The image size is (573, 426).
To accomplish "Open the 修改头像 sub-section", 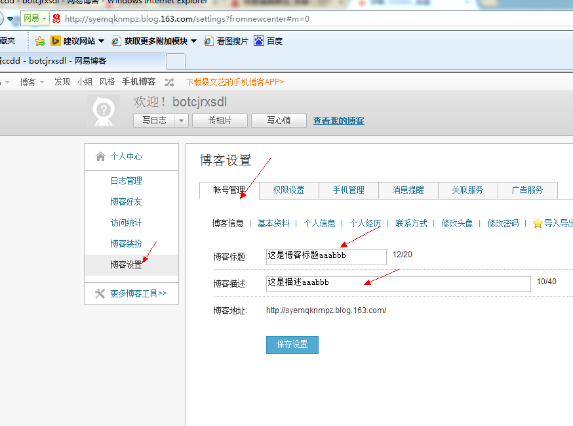I will tap(457, 223).
